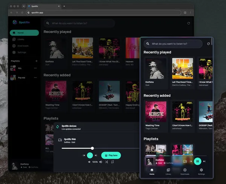Pause playback in the mobile mini player
This screenshot has height=184, width=226.
[197, 161]
